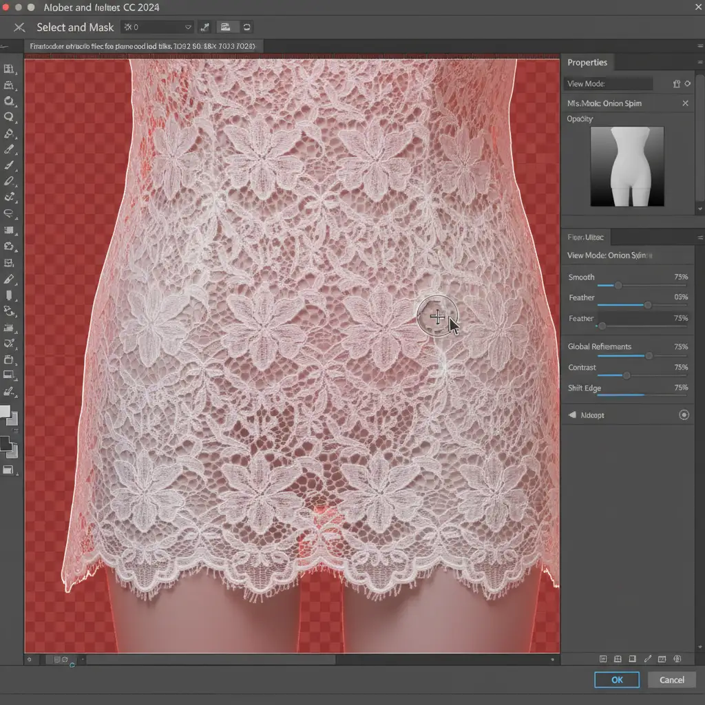Click the X icon beside Select and Mask
Viewport: 705px width, 705px height.
19,28
